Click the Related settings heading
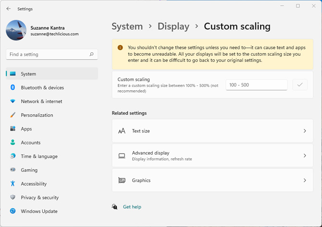 coord(129,113)
